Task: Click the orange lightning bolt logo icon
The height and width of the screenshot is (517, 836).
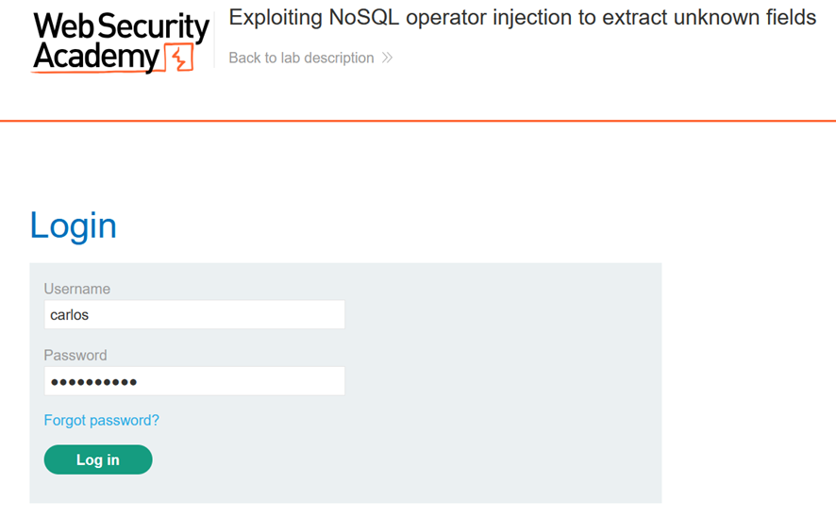Action: tap(179, 58)
